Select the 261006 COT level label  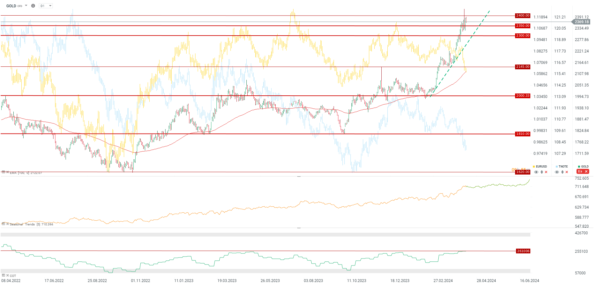(x=523, y=251)
